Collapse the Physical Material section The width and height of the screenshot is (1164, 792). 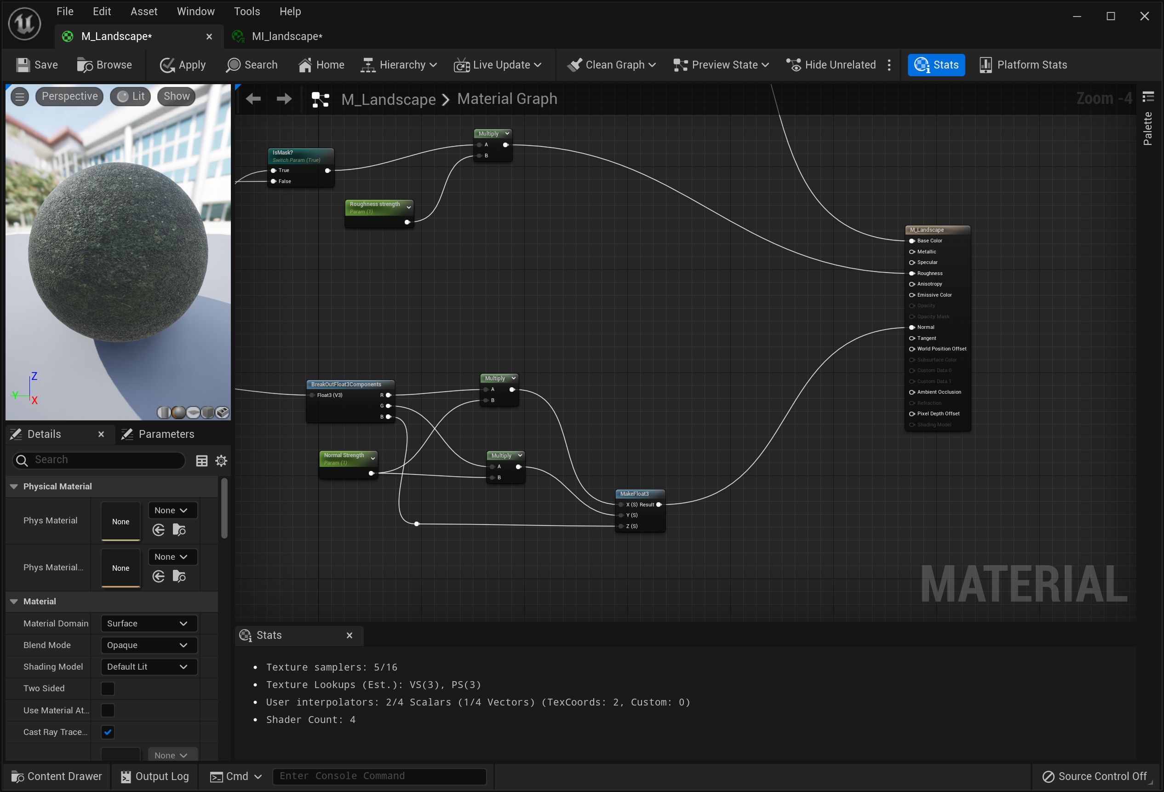point(14,487)
